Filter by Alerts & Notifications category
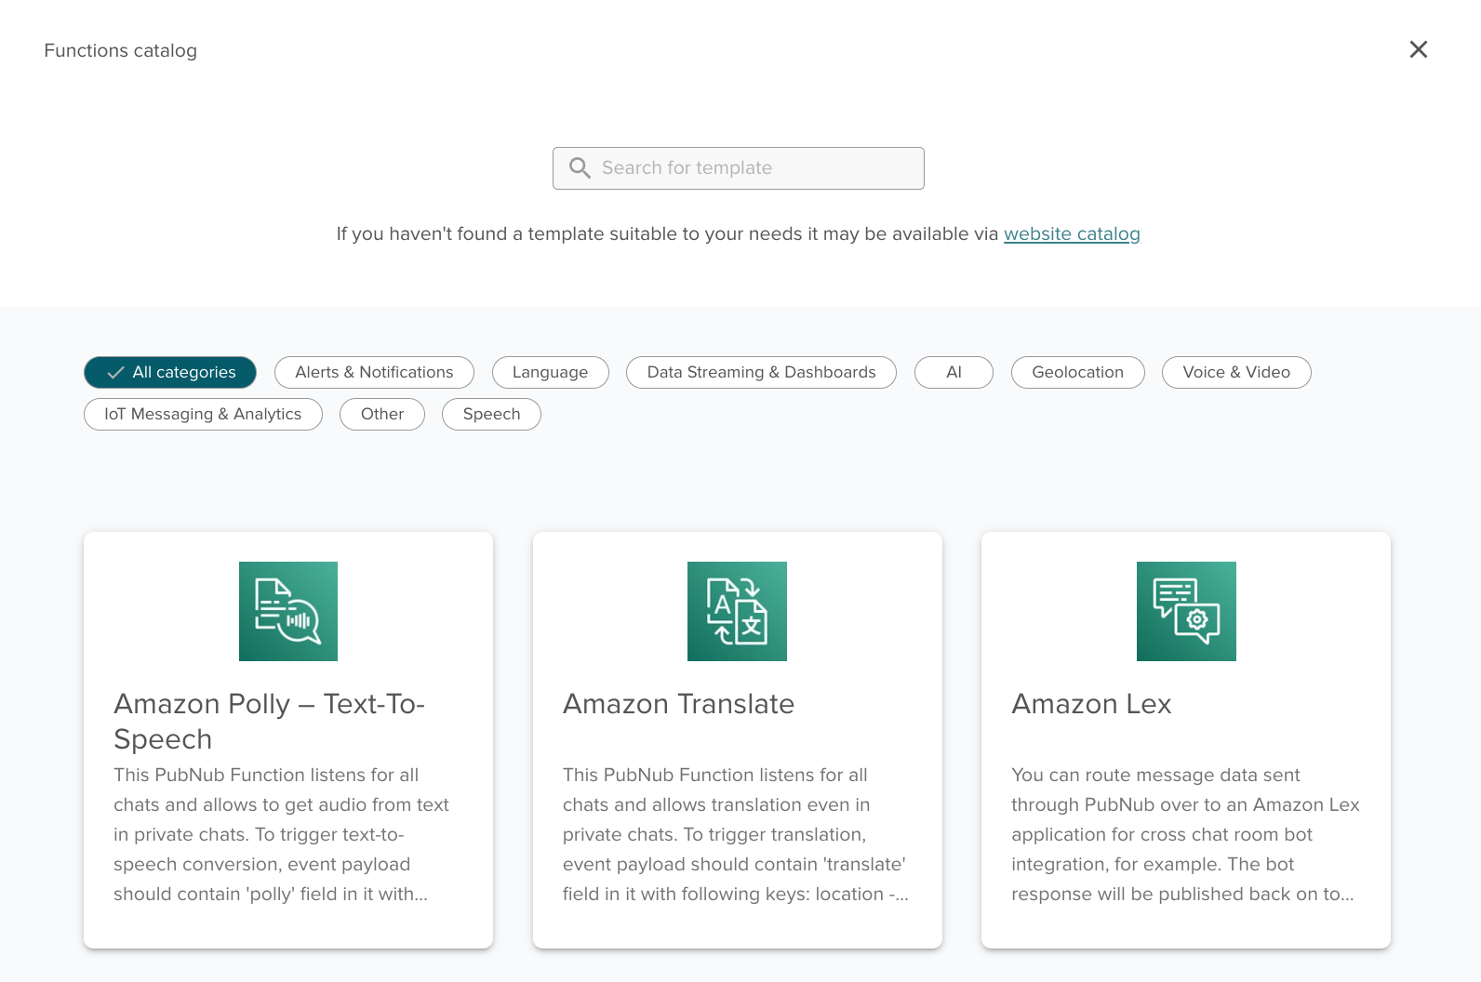1481x982 pixels. (374, 372)
